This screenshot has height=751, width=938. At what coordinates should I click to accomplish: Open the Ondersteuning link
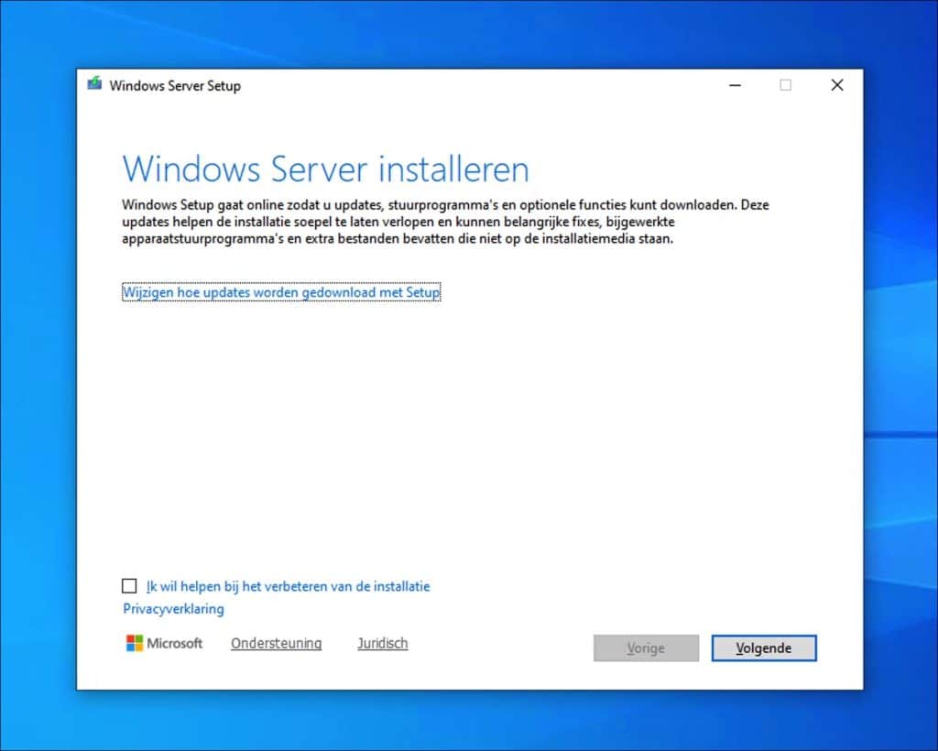pos(276,644)
